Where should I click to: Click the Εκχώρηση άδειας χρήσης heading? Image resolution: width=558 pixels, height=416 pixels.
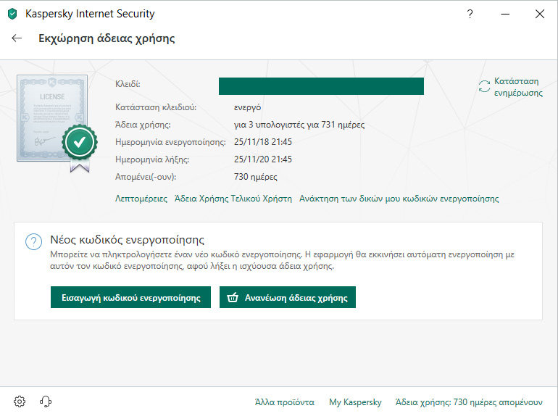[107, 38]
